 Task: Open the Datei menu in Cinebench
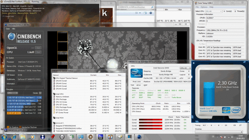8,29
